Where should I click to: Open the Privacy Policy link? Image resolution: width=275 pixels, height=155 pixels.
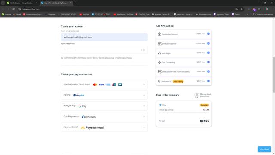[125, 58]
